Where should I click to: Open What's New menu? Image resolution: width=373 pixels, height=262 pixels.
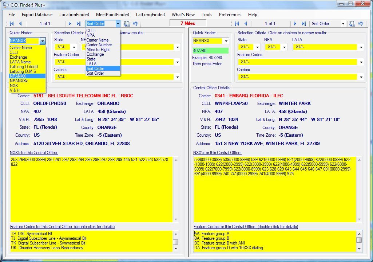pyautogui.click(x=183, y=15)
